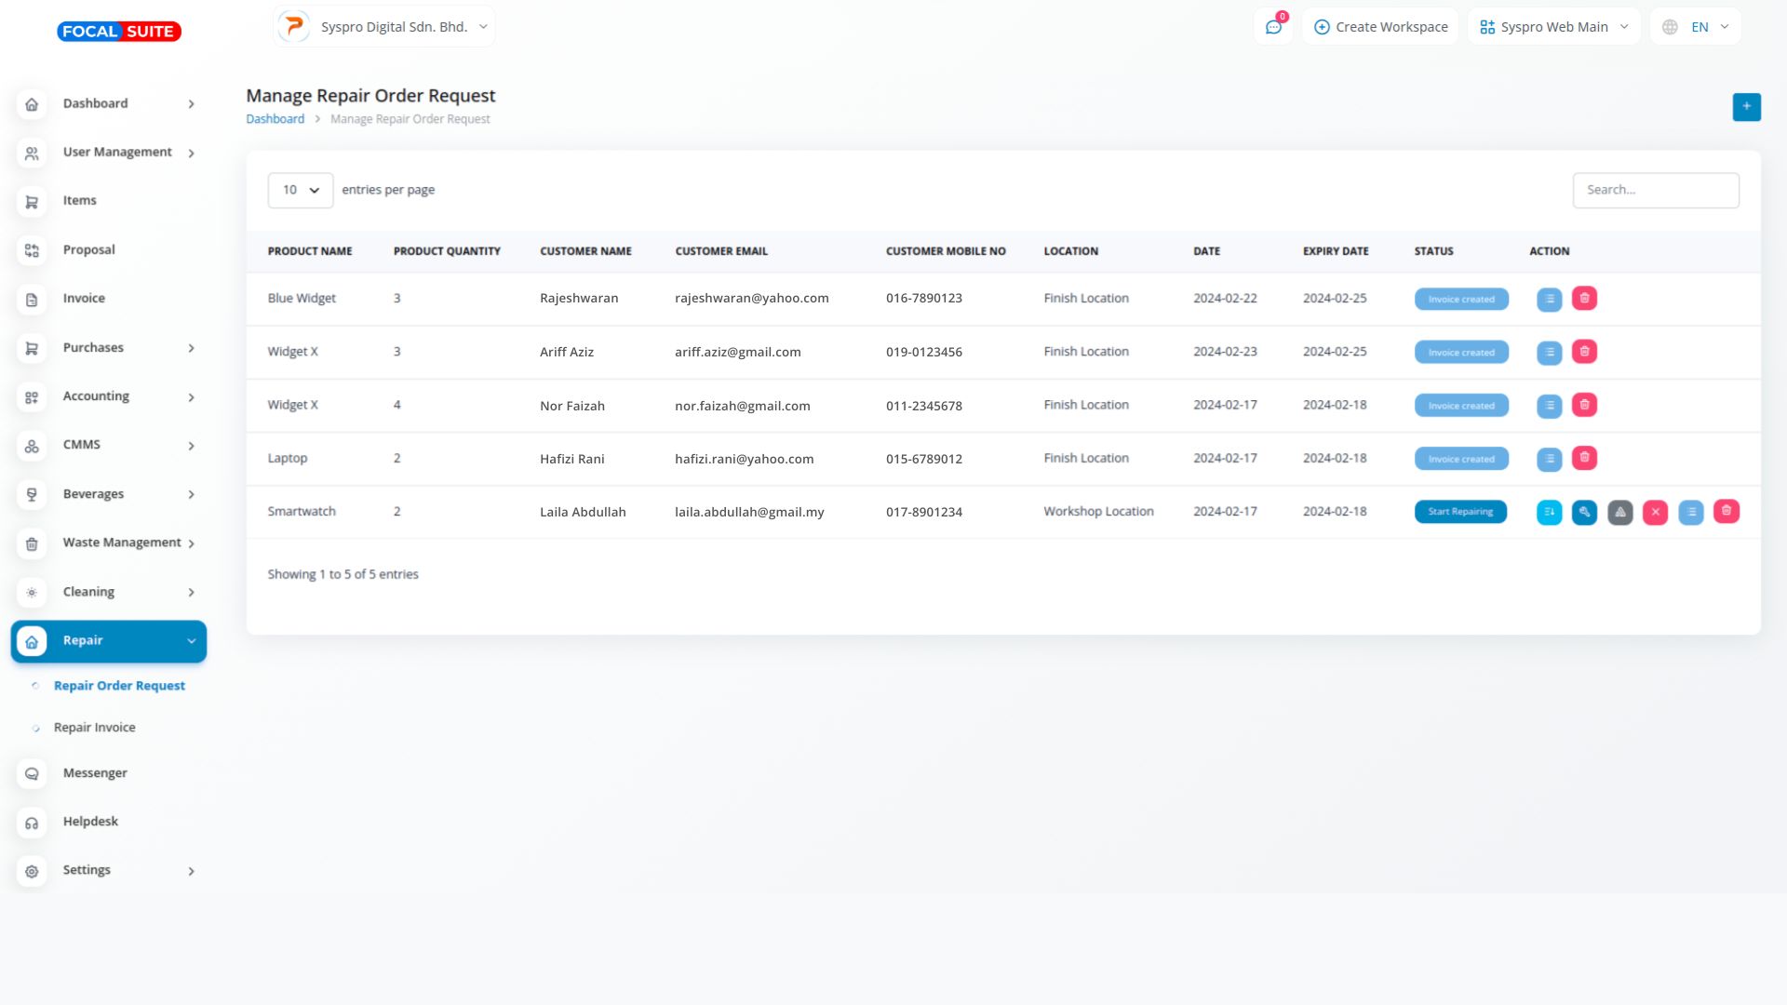The height and width of the screenshot is (1005, 1787).
Task: Expand the Accounting sidebar menu
Action: coord(109,396)
